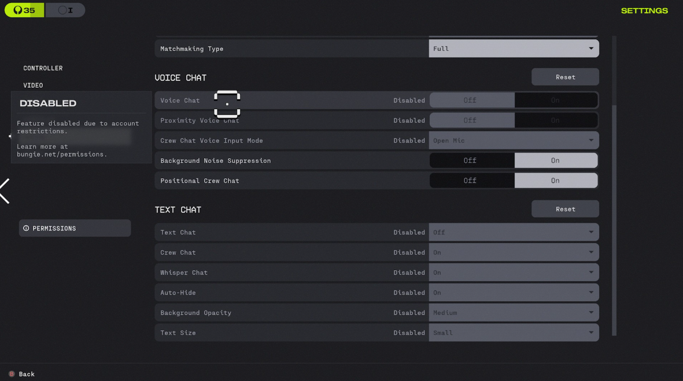Click the Permissions info icon
This screenshot has height=381, width=683.
[x=26, y=229]
